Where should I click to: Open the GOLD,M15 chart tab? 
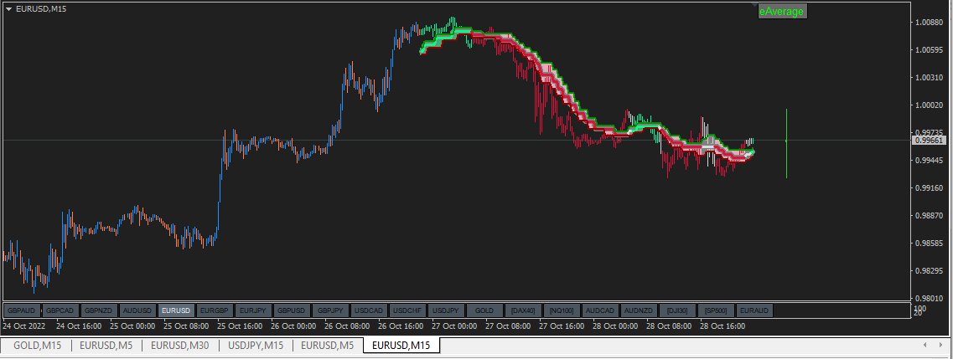38,346
